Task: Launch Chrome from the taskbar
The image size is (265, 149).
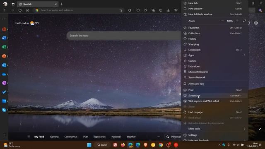Action: coord(161,145)
